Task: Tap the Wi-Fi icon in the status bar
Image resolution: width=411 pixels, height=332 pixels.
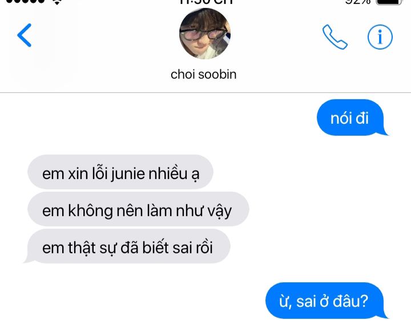Action: point(57,2)
